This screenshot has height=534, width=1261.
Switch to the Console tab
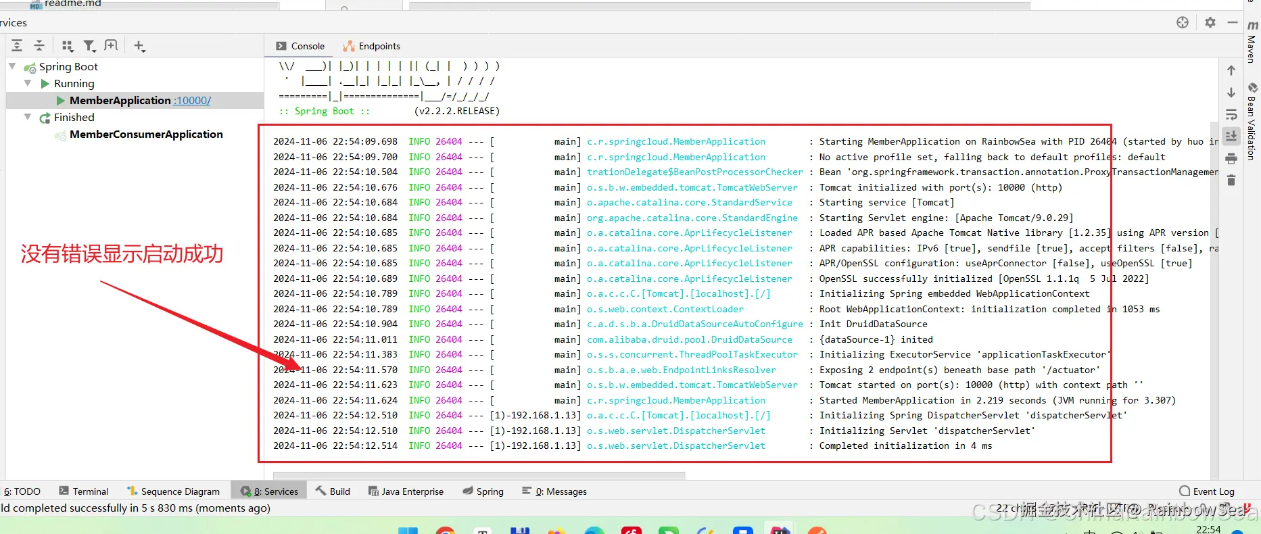point(300,46)
